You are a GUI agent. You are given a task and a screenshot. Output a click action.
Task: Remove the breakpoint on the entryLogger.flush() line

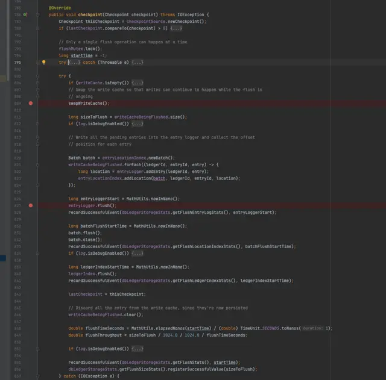[31, 205]
